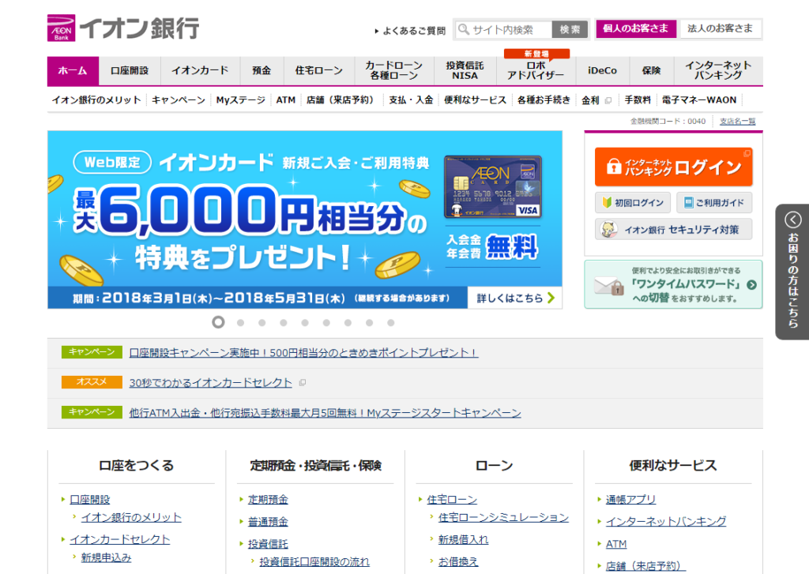809x574 pixels.
Task: Open イオンカードセレクト link under 口座をつくる
Action: [x=120, y=539]
